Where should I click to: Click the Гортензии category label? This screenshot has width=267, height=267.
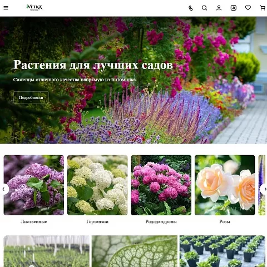97,221
